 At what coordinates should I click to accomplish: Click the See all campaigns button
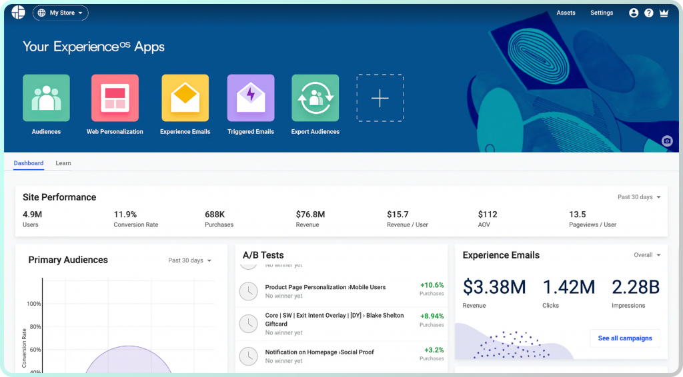(x=625, y=338)
